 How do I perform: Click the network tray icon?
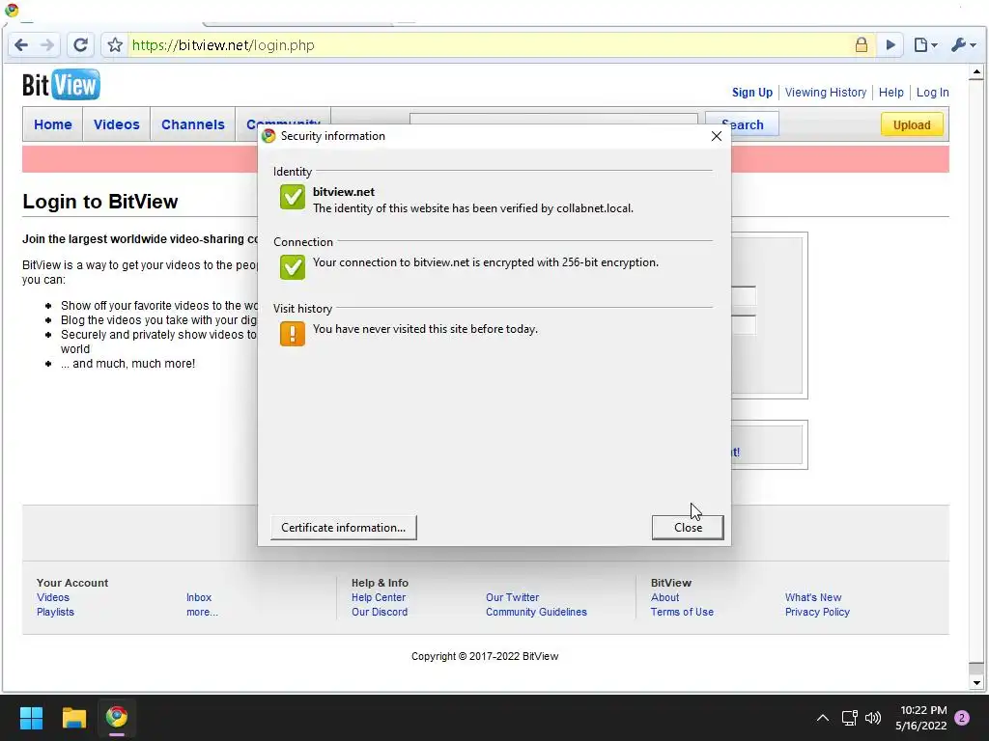point(849,718)
